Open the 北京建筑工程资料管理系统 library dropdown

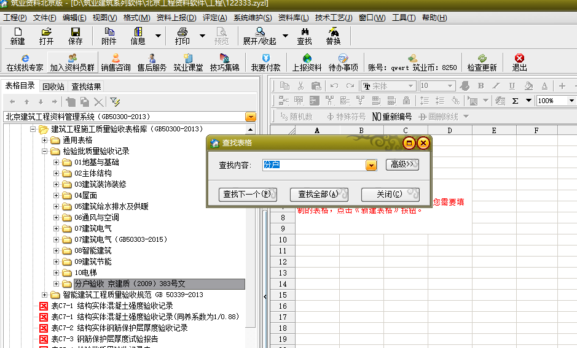click(250, 116)
